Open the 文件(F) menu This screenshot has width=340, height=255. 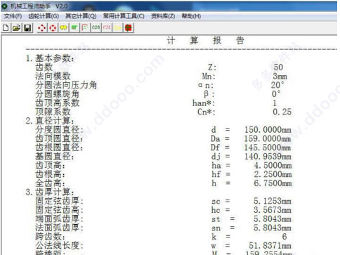tap(13, 16)
